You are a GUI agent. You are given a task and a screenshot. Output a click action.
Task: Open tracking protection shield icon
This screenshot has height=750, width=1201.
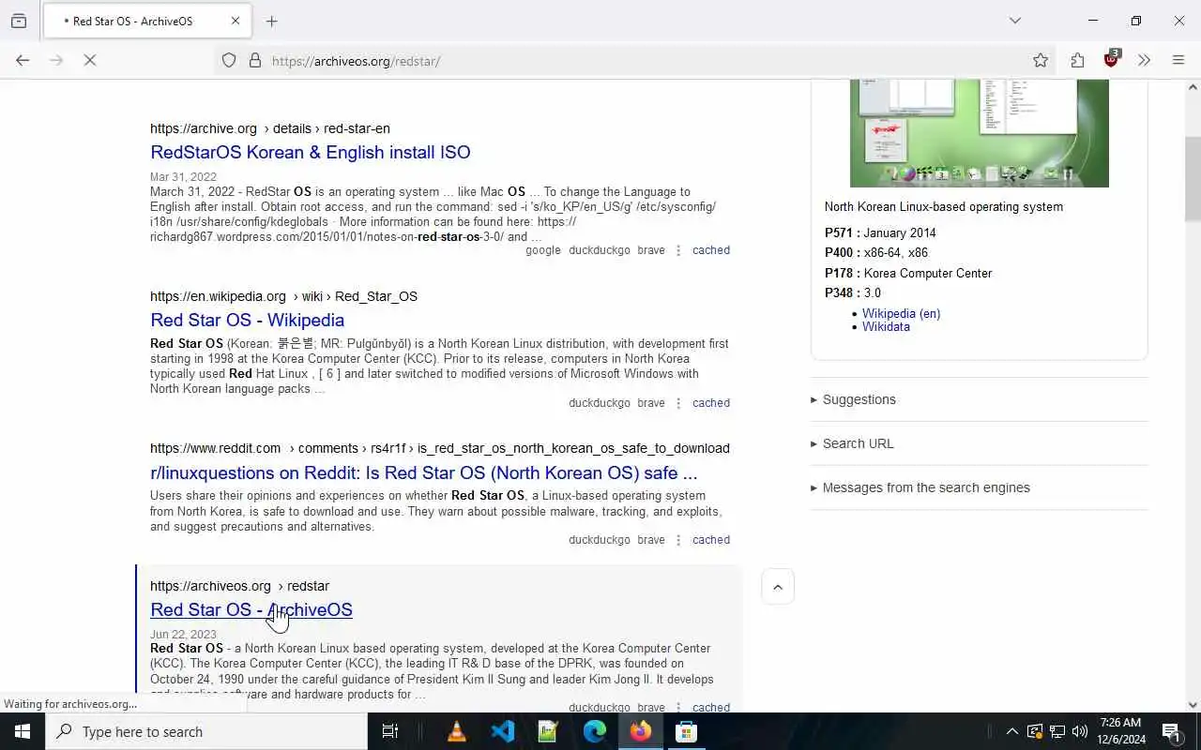click(229, 60)
